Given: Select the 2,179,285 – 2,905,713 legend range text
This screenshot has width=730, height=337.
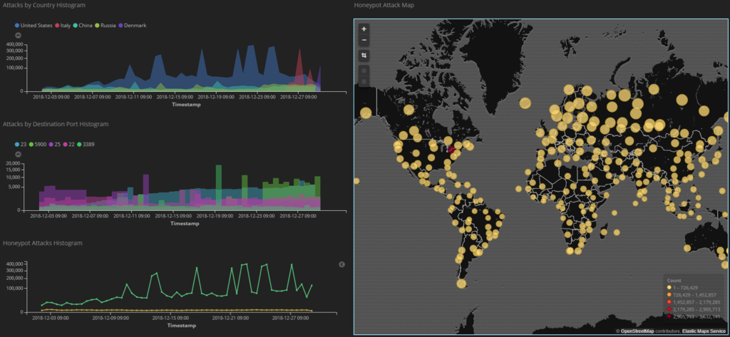Looking at the screenshot, I should [x=696, y=309].
